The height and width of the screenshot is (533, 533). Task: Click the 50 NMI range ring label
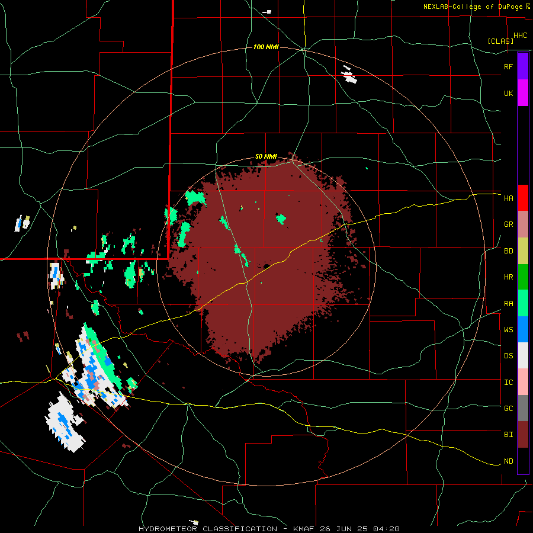266,157
